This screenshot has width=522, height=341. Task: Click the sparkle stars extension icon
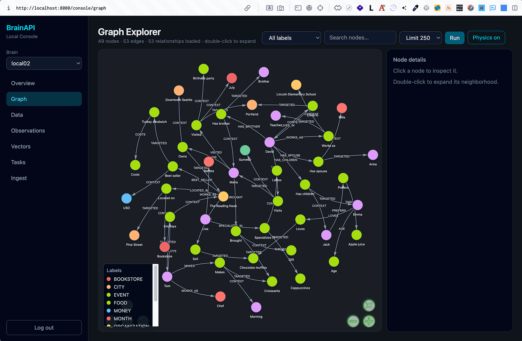[x=404, y=8]
